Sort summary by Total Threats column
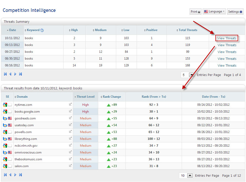The image size is (246, 182). click(x=188, y=30)
